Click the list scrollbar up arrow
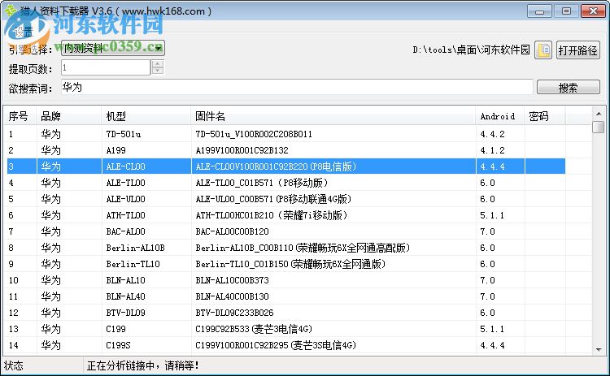 pyautogui.click(x=599, y=114)
